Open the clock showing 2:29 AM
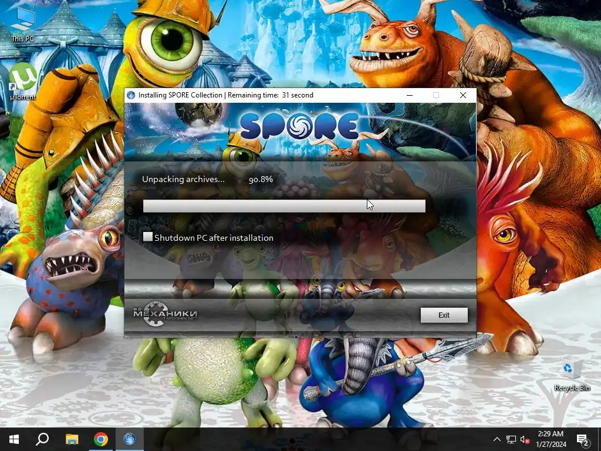 551,439
